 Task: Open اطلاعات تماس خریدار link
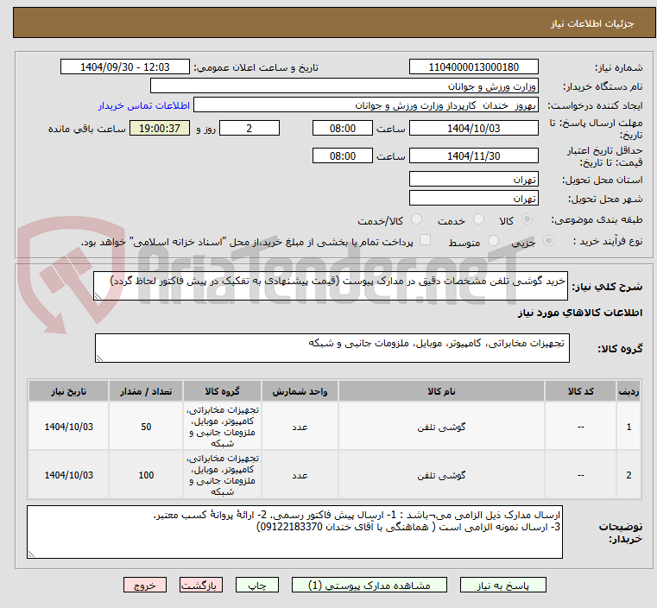coord(144,105)
